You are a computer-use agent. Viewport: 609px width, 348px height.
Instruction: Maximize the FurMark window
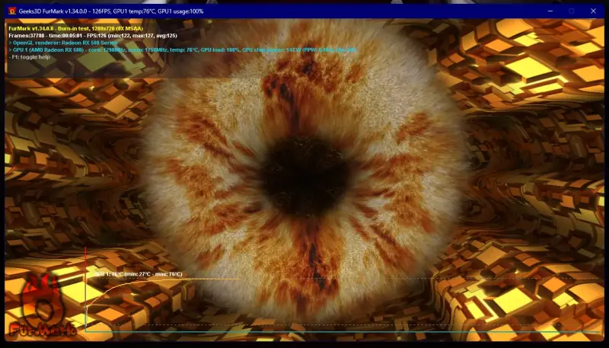(x=572, y=11)
